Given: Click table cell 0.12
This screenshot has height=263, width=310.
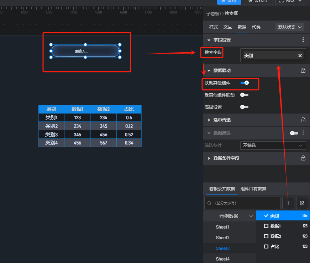Looking at the screenshot, I should tap(129, 126).
